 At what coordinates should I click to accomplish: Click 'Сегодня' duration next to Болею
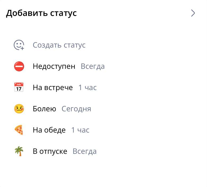click(76, 109)
